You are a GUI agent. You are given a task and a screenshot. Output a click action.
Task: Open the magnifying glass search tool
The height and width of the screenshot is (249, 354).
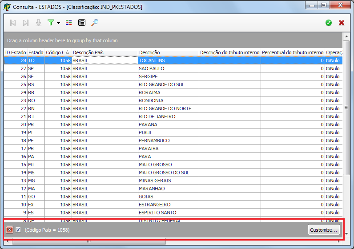point(95,23)
